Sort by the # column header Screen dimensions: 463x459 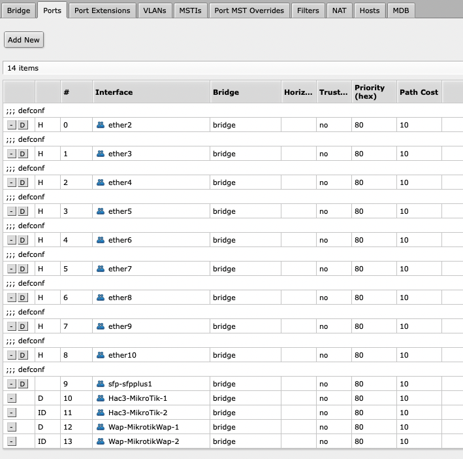click(x=76, y=92)
